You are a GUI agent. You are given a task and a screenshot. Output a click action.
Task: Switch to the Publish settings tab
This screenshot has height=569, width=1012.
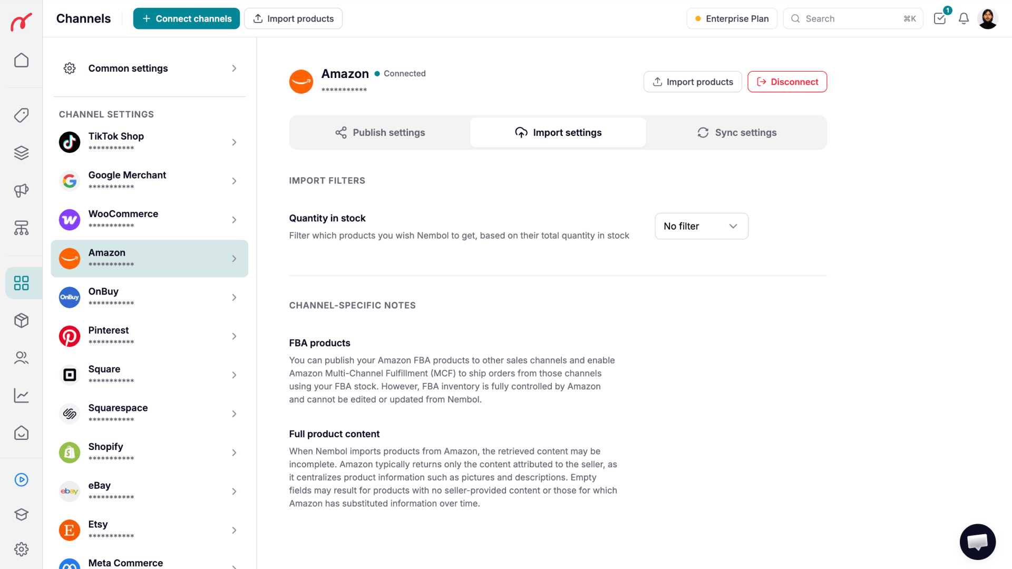point(381,133)
